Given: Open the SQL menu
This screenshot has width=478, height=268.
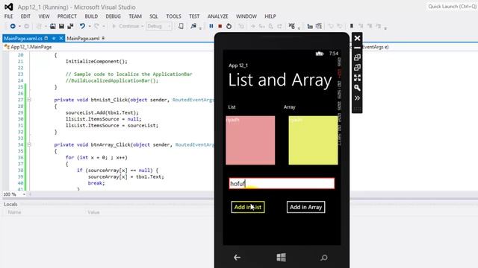Looking at the screenshot, I should click(154, 16).
